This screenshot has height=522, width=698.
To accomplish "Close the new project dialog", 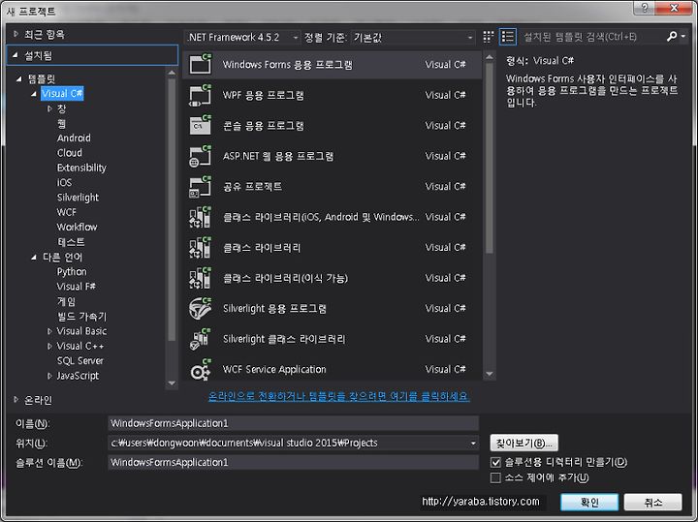I will (x=674, y=8).
